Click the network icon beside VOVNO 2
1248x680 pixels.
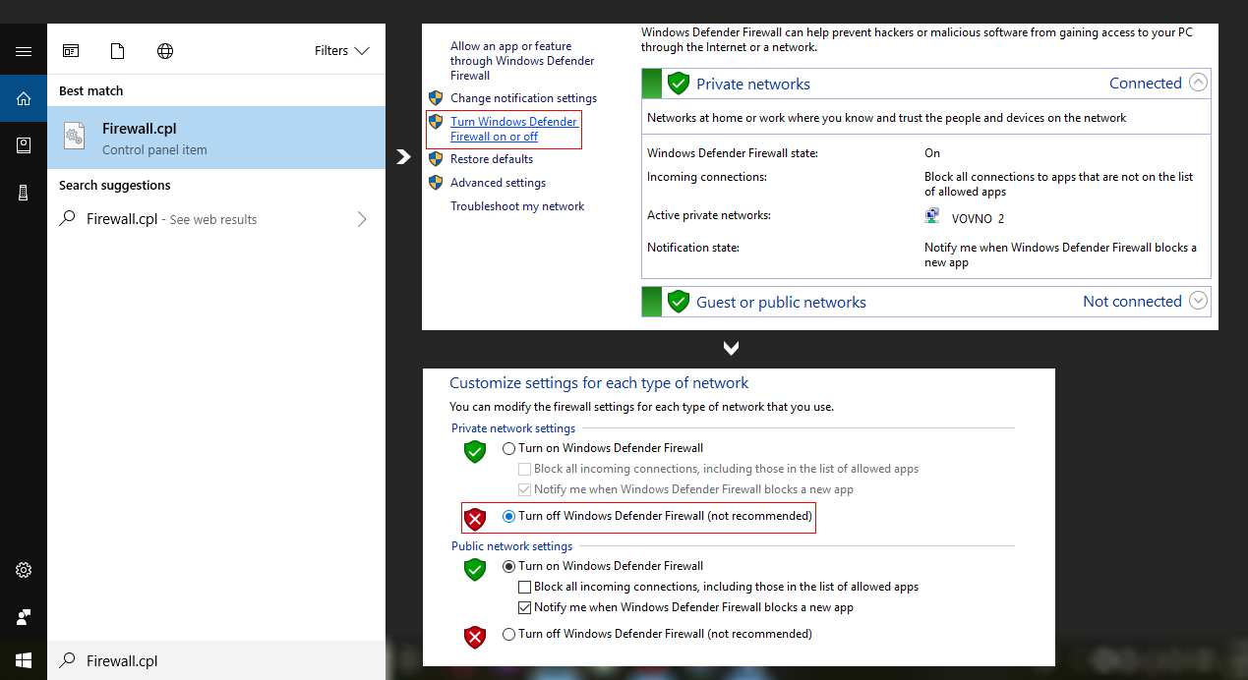932,217
